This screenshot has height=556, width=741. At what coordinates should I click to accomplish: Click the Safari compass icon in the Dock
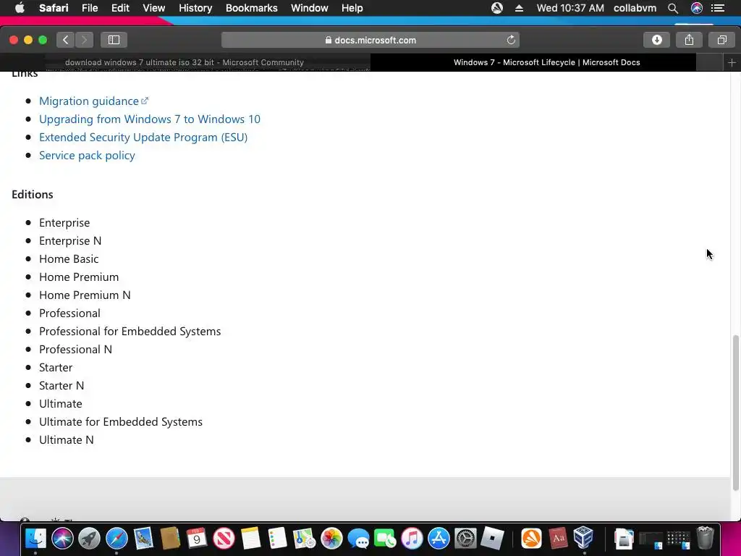tap(117, 538)
